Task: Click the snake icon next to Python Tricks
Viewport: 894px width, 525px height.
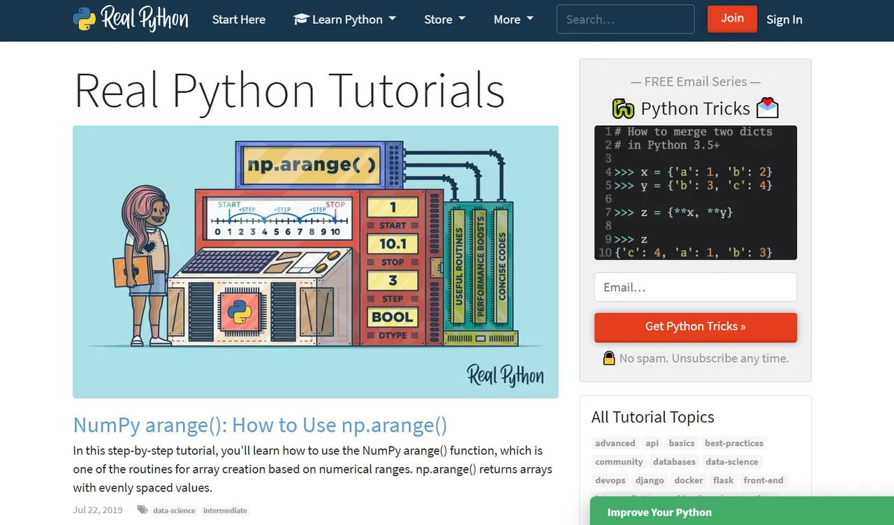Action: coord(623,109)
